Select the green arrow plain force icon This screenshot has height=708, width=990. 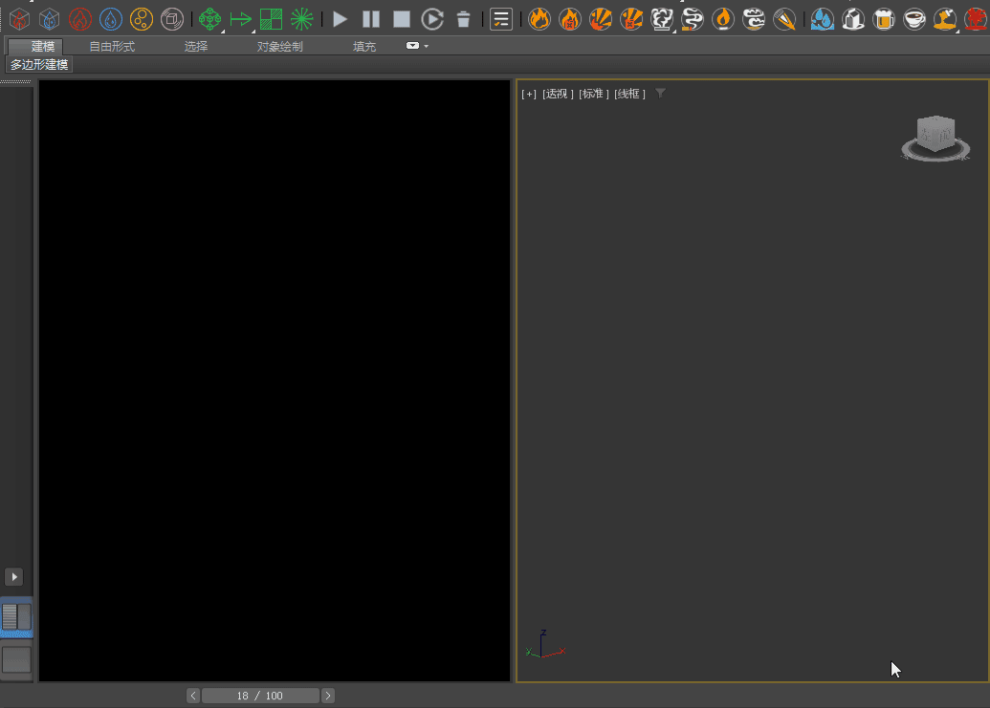[240, 19]
